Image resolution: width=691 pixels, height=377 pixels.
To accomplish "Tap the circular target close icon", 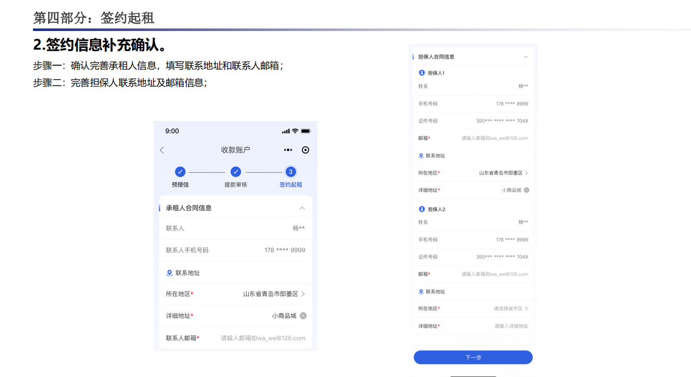I will coord(305,150).
